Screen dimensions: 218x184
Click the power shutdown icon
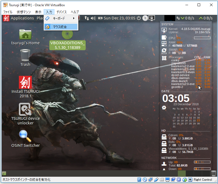[139, 18]
